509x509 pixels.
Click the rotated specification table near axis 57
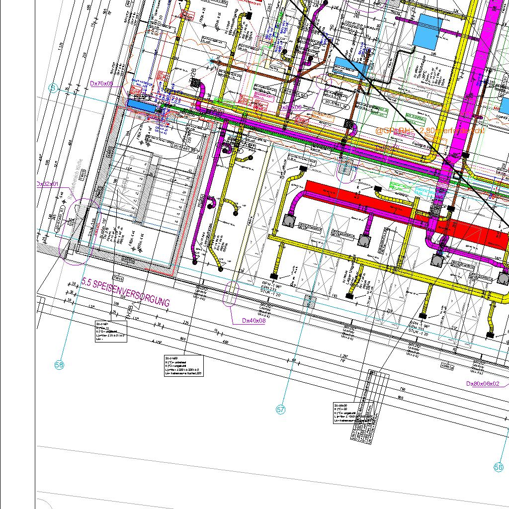point(370,408)
